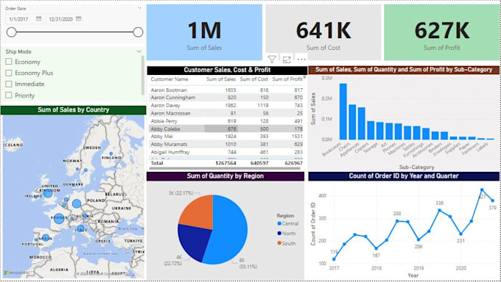Sort by the Sum of Profit column header
501x282 pixels.
[x=287, y=79]
